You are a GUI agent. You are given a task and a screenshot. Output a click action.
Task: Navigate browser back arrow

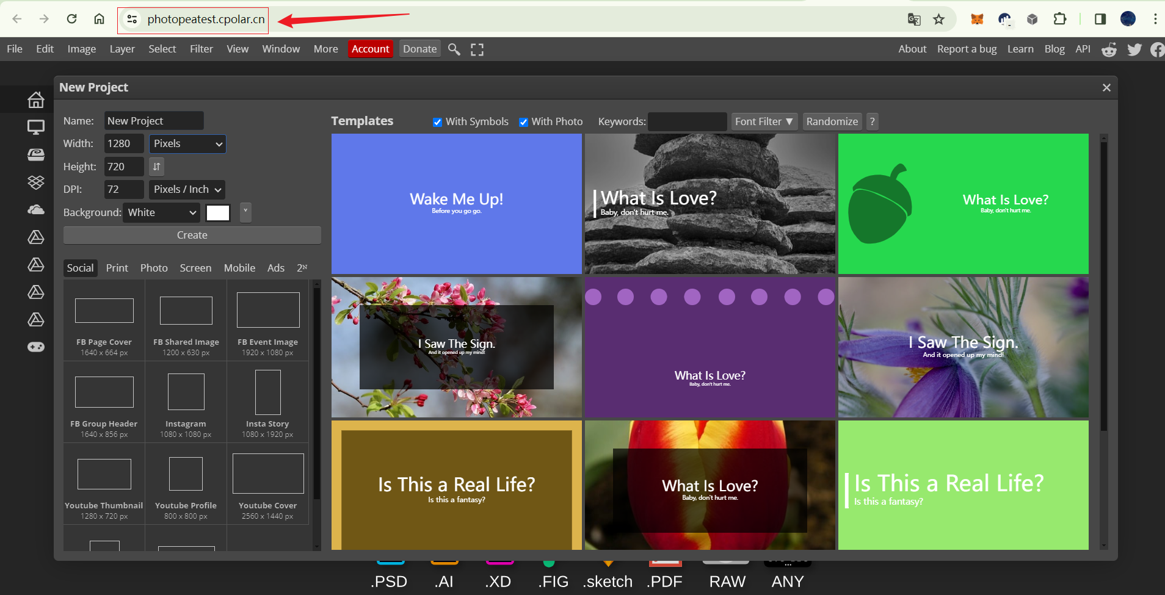[17, 19]
